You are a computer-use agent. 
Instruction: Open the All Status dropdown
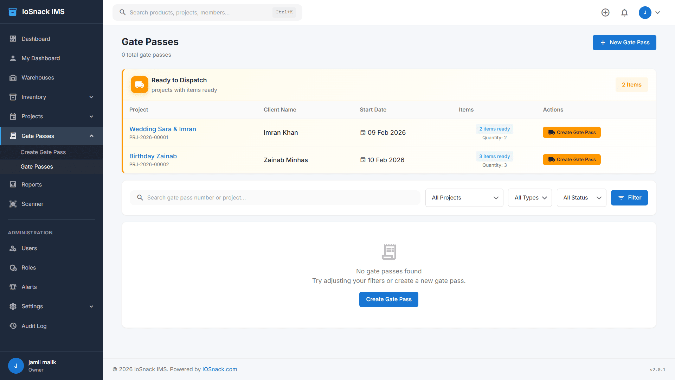pyautogui.click(x=581, y=198)
